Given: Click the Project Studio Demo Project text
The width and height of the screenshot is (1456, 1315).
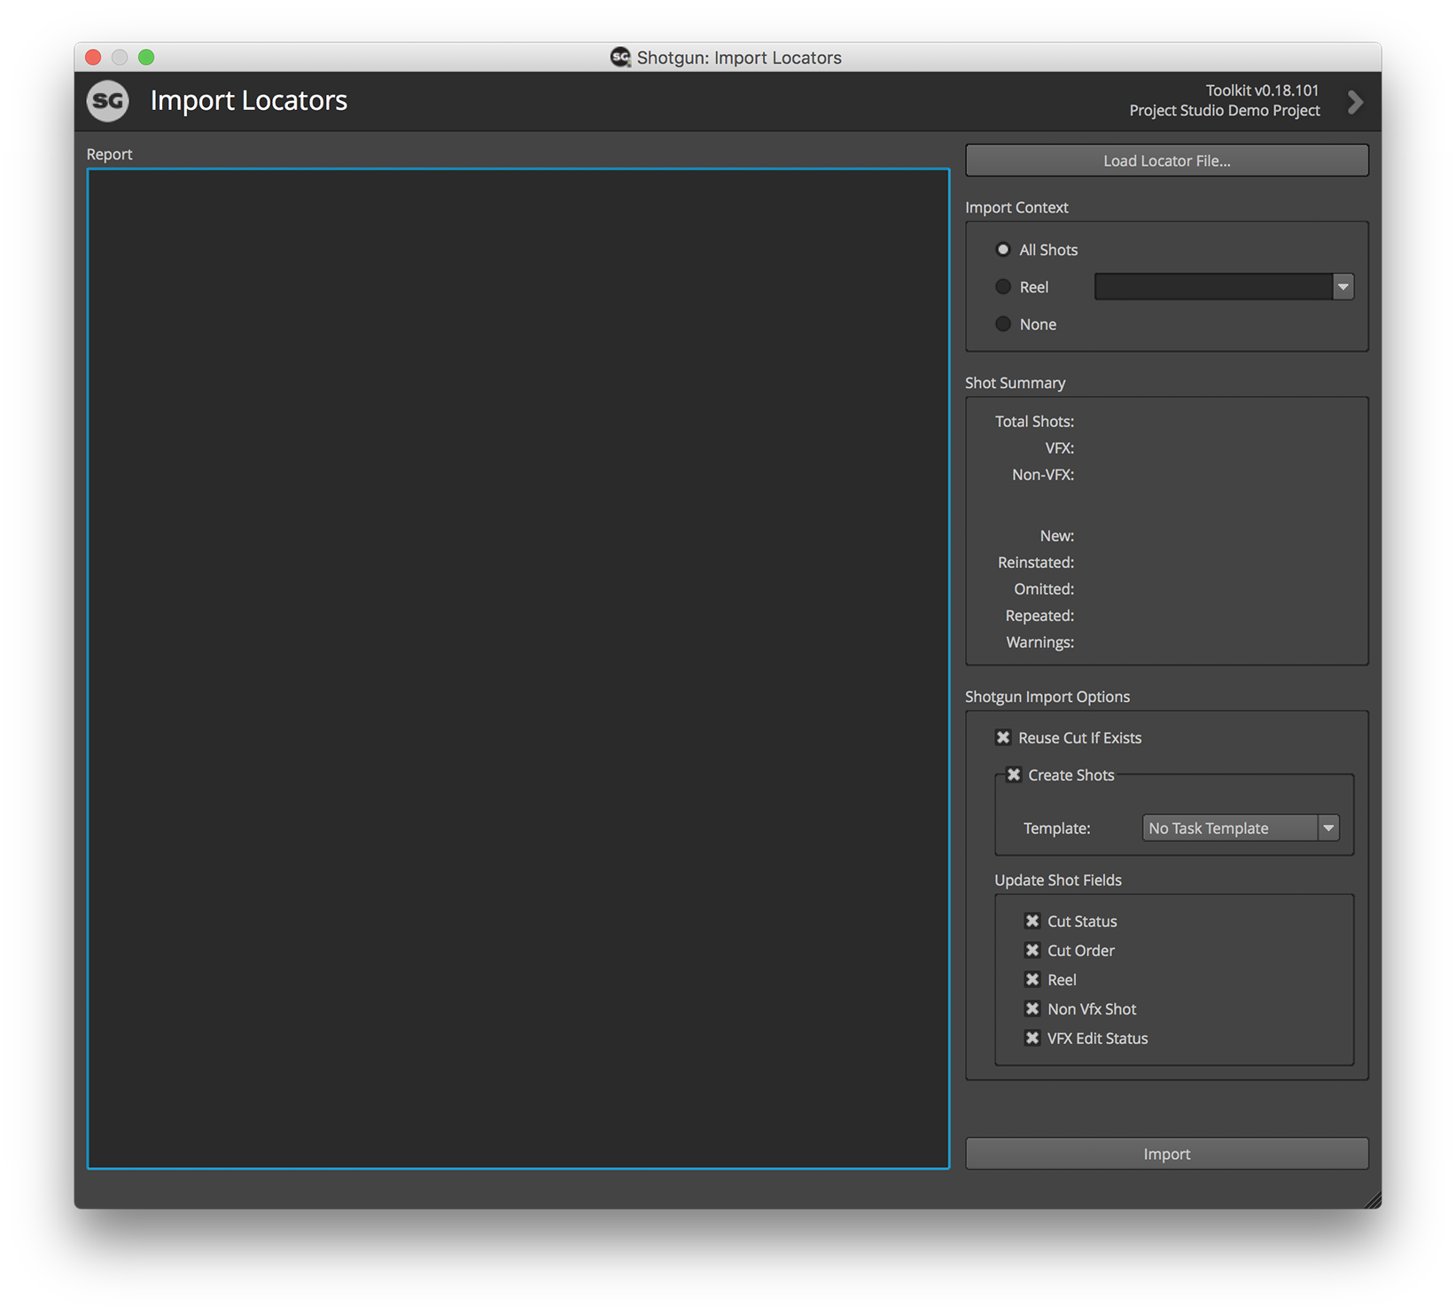Looking at the screenshot, I should point(1224,111).
